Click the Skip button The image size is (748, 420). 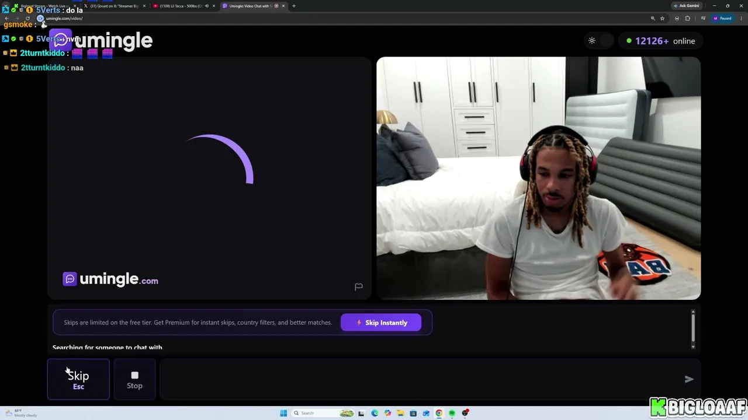click(x=78, y=379)
